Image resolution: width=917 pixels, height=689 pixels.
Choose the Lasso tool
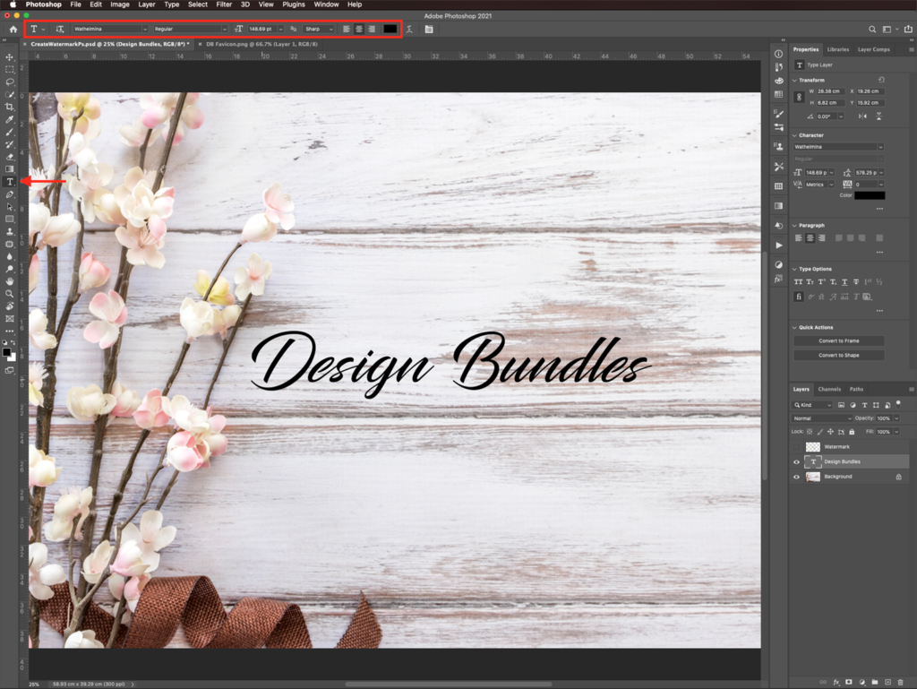click(9, 82)
